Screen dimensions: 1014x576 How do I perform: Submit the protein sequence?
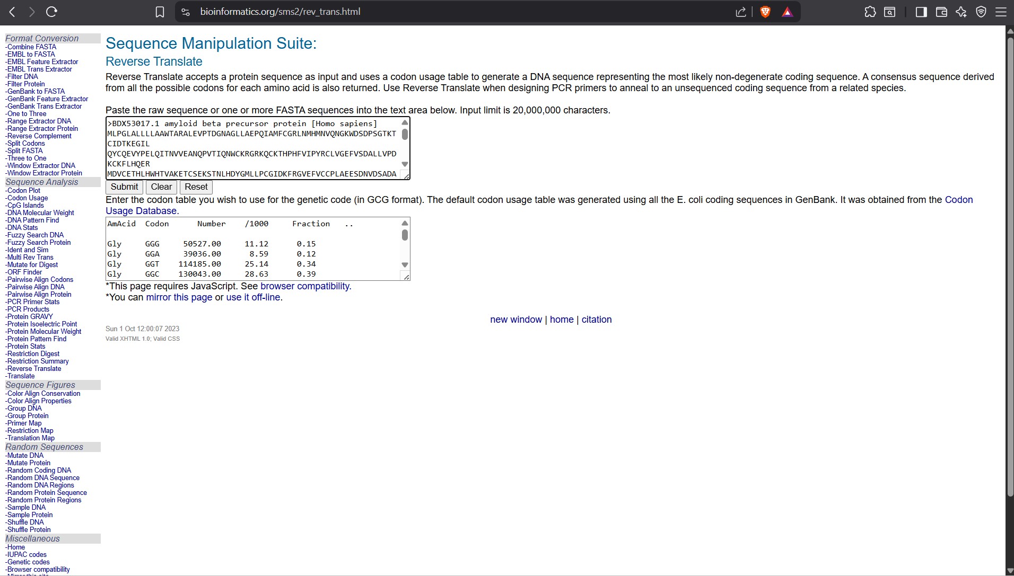[124, 187]
